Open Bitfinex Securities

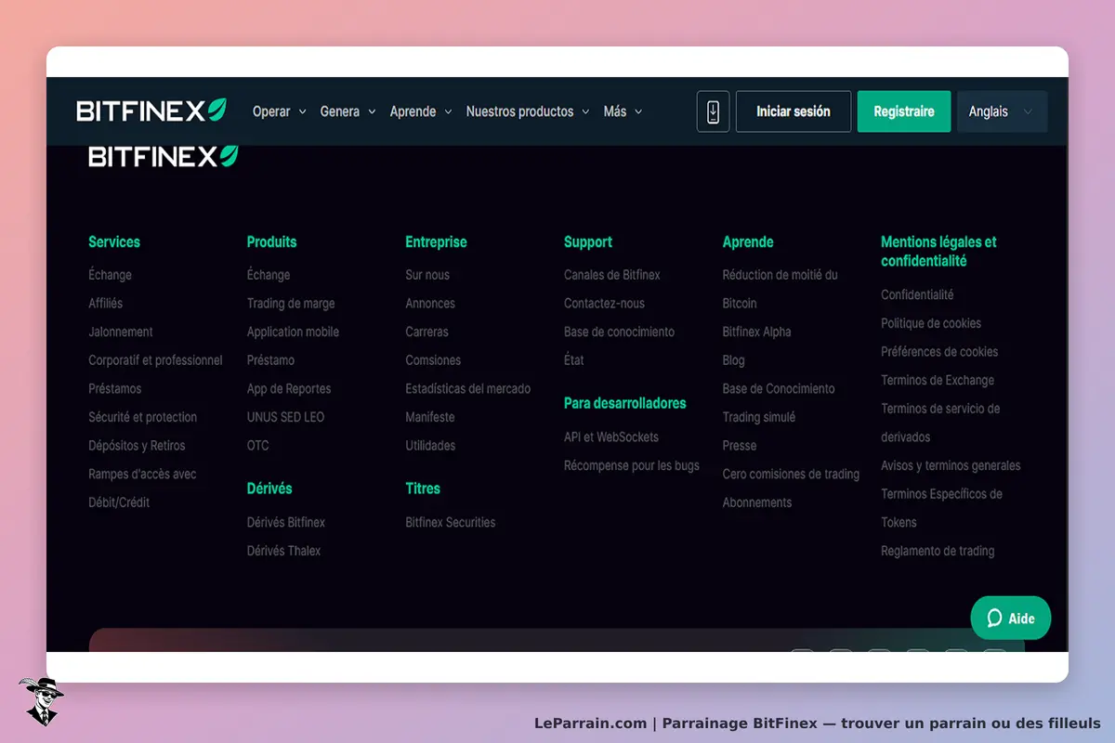[451, 523]
